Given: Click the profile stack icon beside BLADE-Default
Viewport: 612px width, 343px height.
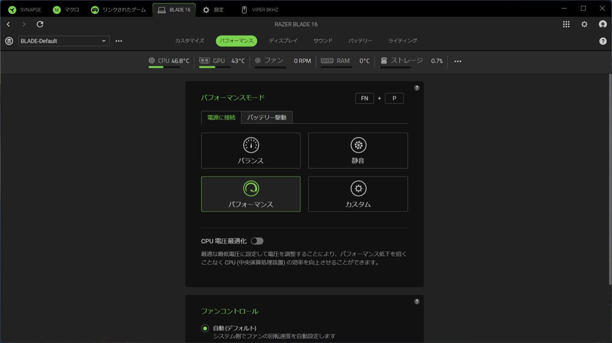Looking at the screenshot, I should pyautogui.click(x=9, y=41).
